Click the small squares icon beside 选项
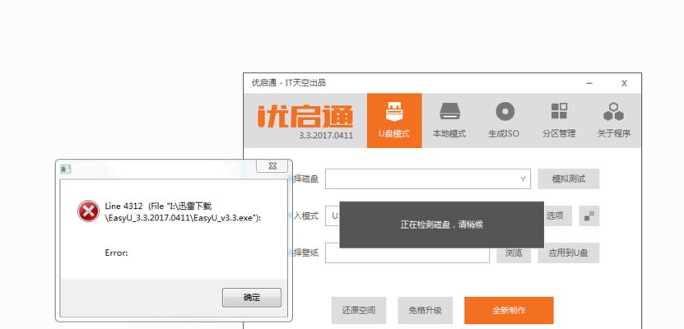This screenshot has height=329, width=684. click(x=589, y=215)
